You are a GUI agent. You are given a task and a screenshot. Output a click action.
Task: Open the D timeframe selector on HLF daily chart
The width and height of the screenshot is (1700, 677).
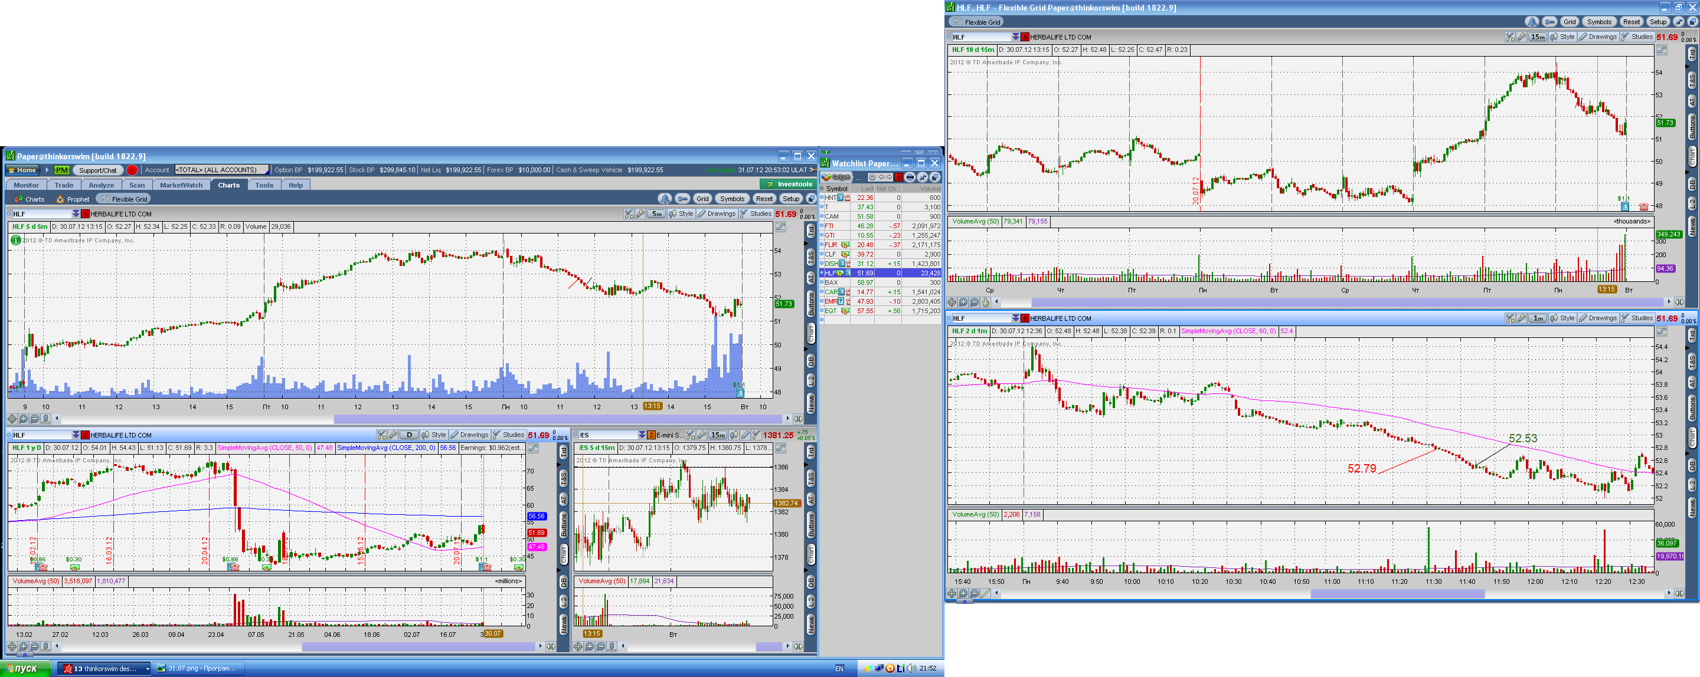(x=408, y=435)
